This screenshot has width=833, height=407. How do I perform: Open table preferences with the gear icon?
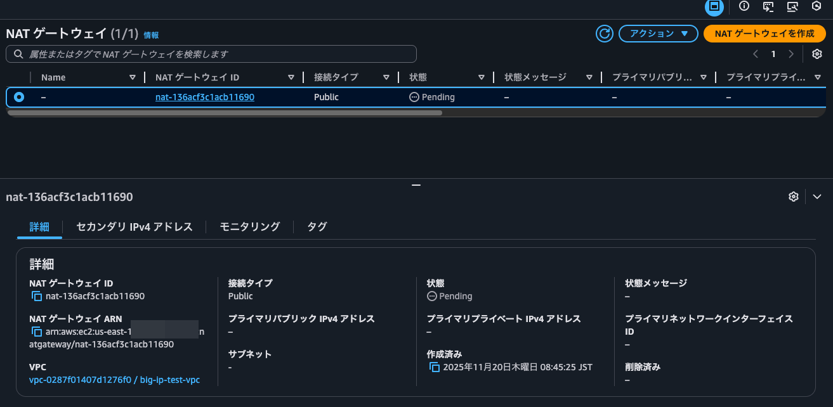coord(817,54)
